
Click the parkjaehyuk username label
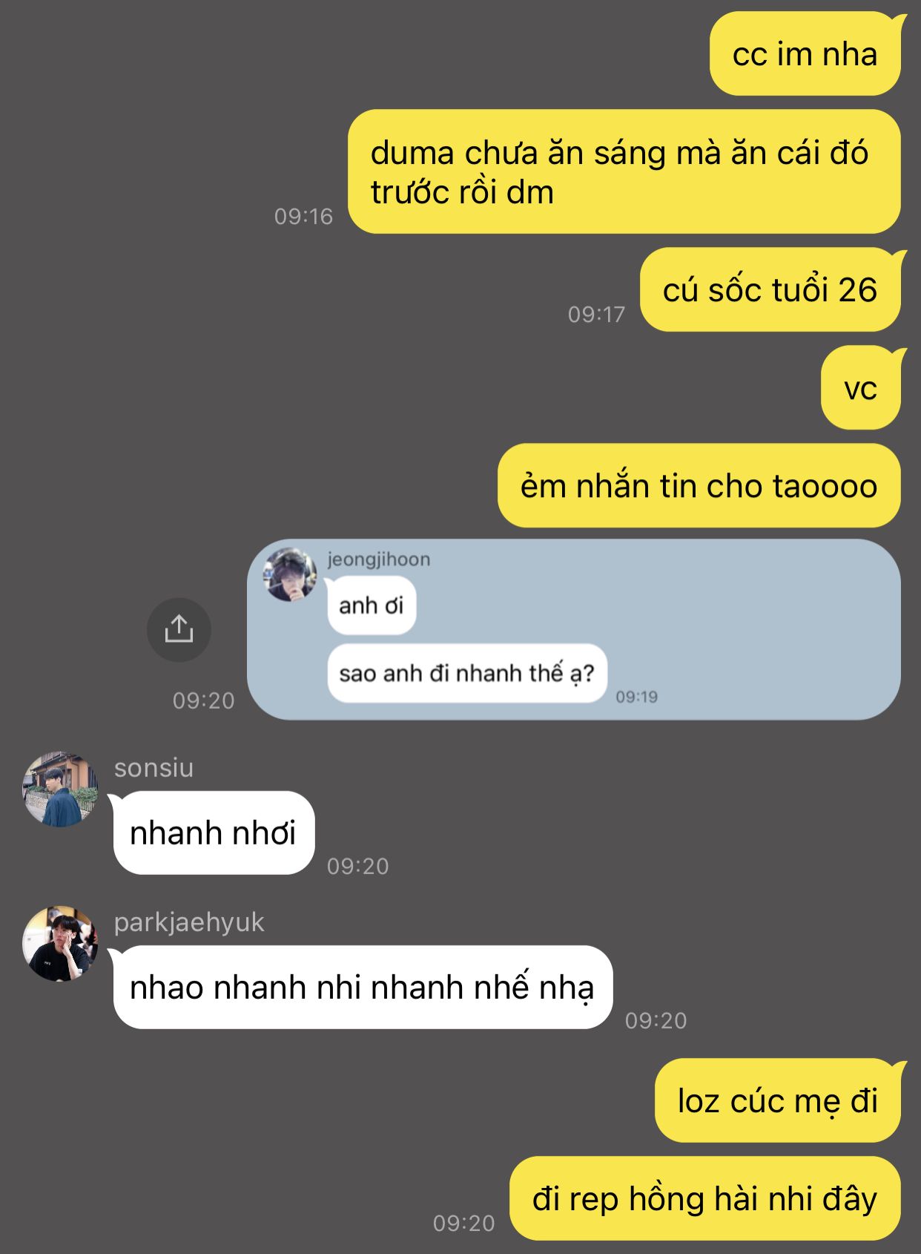[x=189, y=922]
